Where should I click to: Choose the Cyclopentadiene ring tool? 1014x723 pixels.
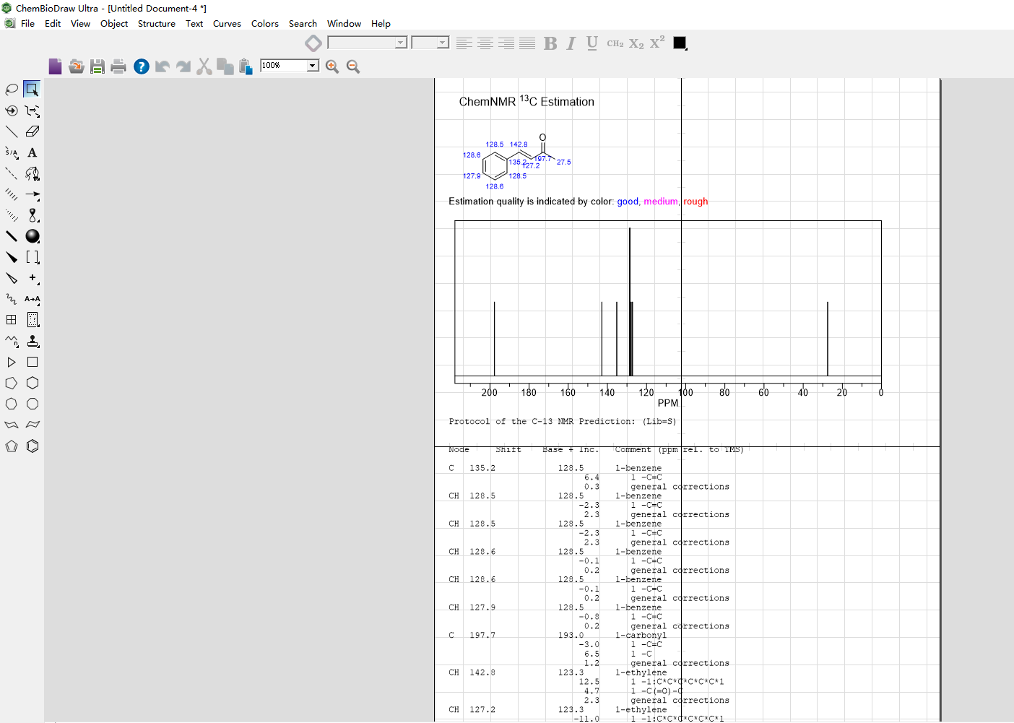pyautogui.click(x=12, y=446)
